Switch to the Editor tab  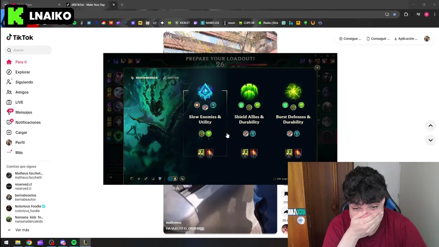[x=171, y=78]
